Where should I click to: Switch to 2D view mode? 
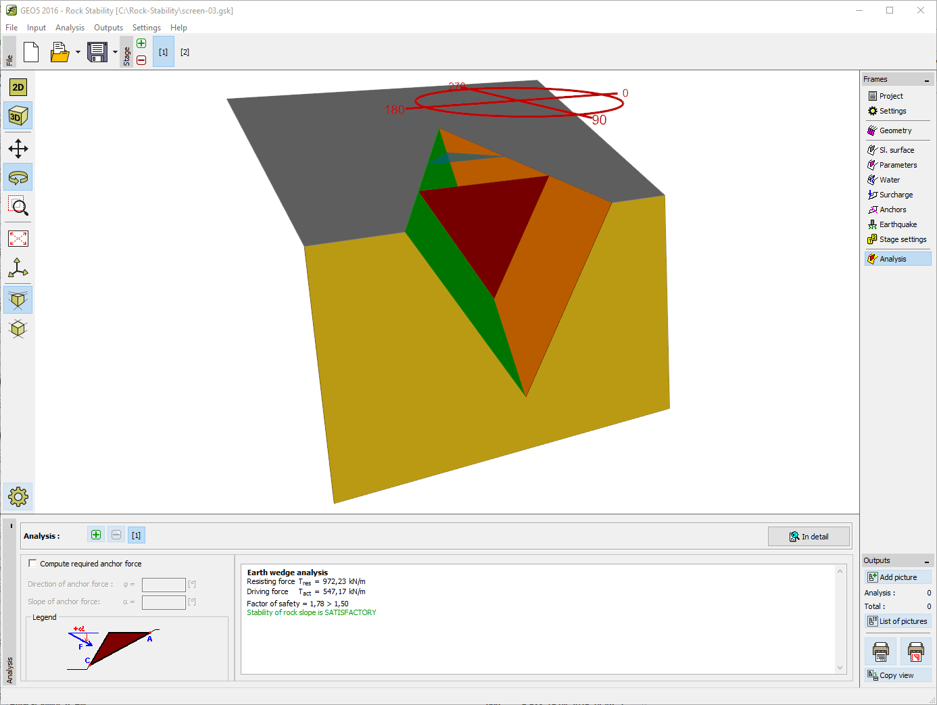(x=18, y=87)
